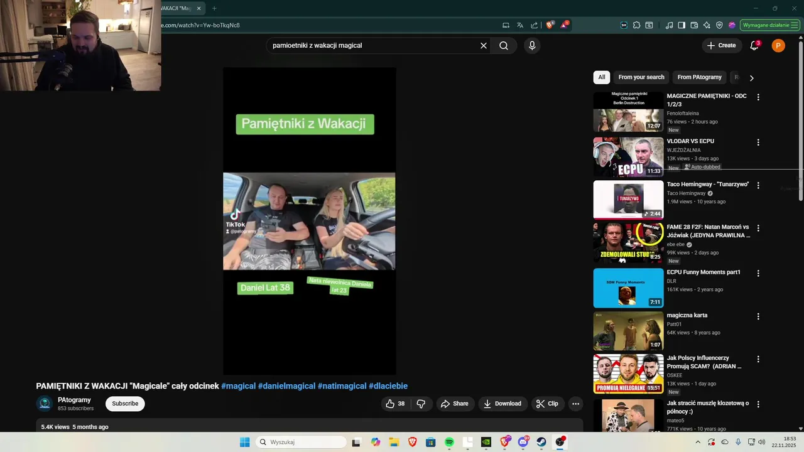The width and height of the screenshot is (804, 452).
Task: Open menu for MAGICZNE PAMIĘTNIKI video
Action: coord(758,97)
